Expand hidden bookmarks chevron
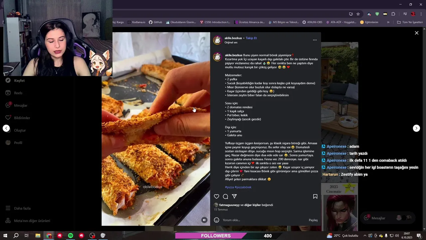 tap(388, 22)
